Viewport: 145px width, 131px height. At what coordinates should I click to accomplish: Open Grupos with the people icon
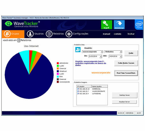[7, 34]
